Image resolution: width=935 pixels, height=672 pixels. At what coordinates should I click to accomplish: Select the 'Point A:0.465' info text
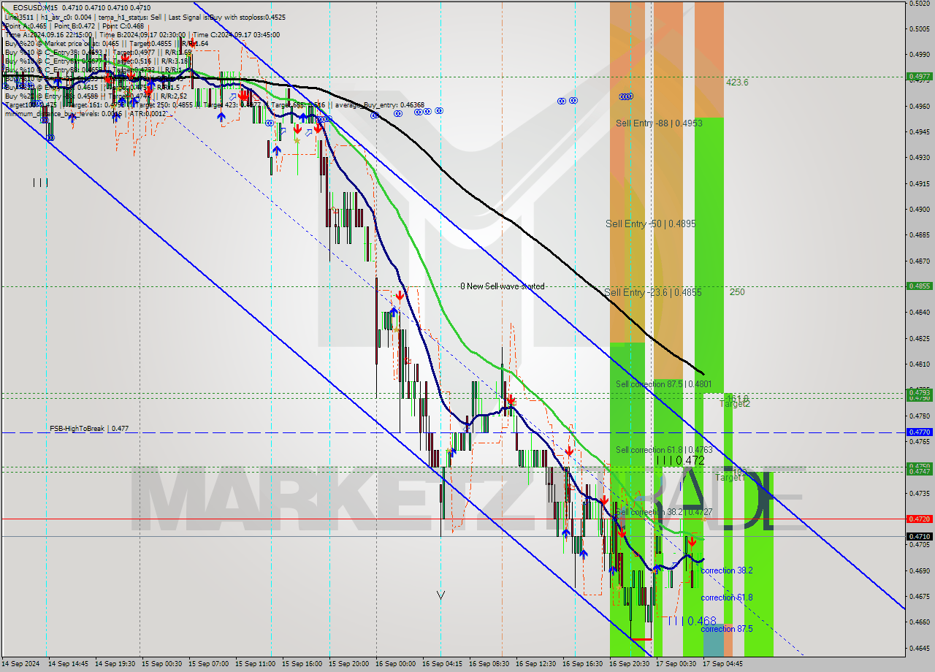pyautogui.click(x=24, y=26)
